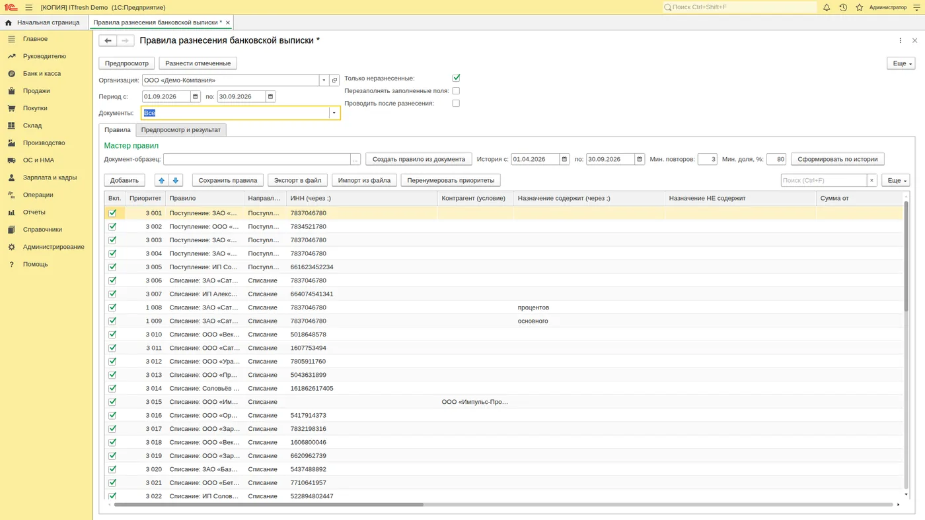The width and height of the screenshot is (925, 520).
Task: Open calendar for history start date 01.04.2026
Action: click(x=565, y=159)
